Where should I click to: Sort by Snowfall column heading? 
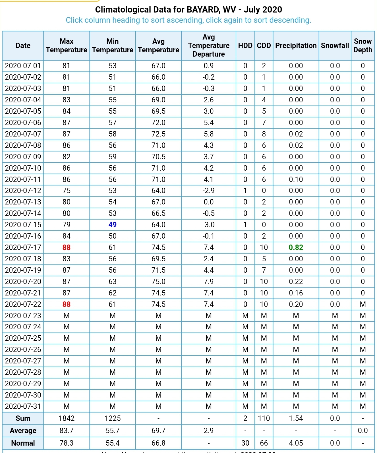[335, 45]
